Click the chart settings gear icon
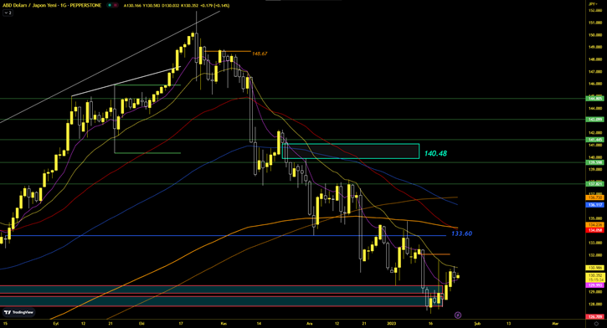 coord(596,324)
